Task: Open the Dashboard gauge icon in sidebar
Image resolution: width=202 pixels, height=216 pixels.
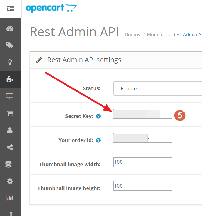Action: point(10,29)
